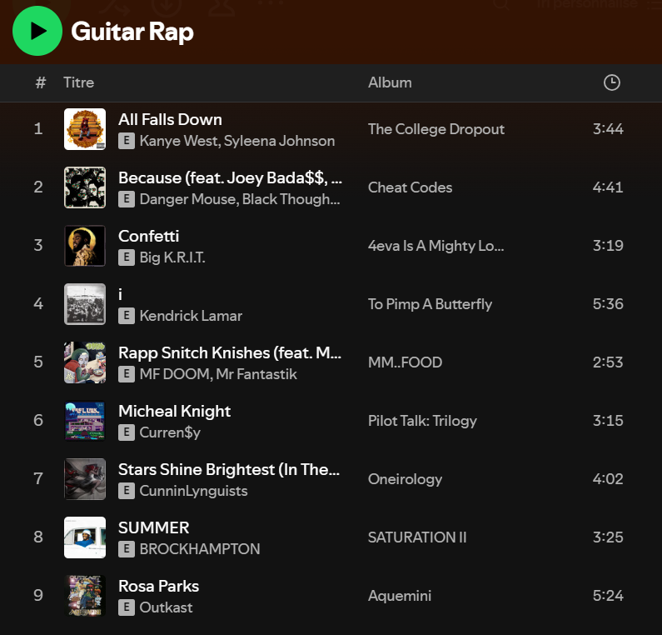This screenshot has width=662, height=635.
Task: Click track number 5
Action: point(38,362)
